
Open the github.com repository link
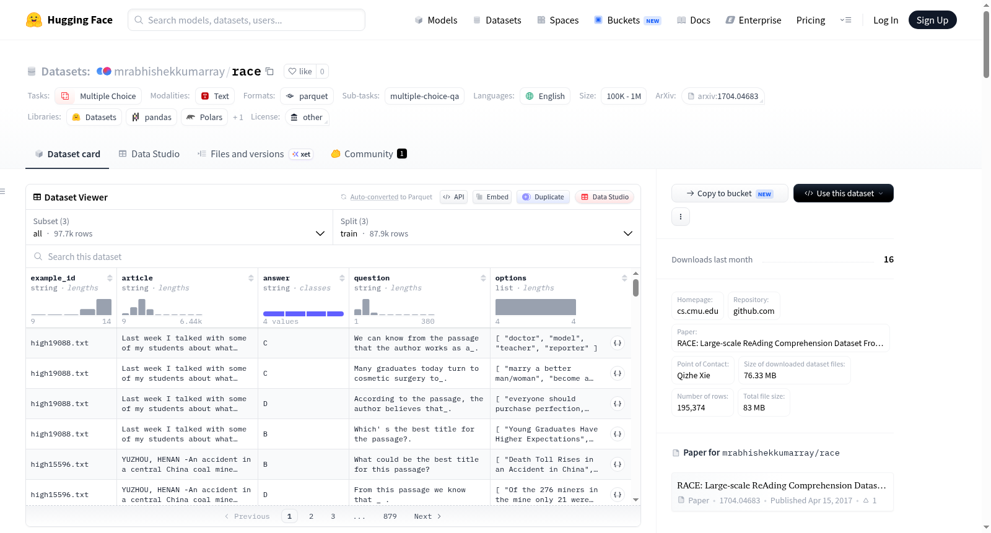pyautogui.click(x=754, y=311)
